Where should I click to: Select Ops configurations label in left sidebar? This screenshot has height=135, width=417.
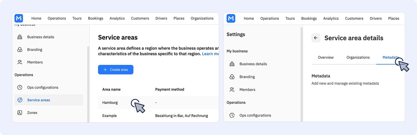pos(43,87)
